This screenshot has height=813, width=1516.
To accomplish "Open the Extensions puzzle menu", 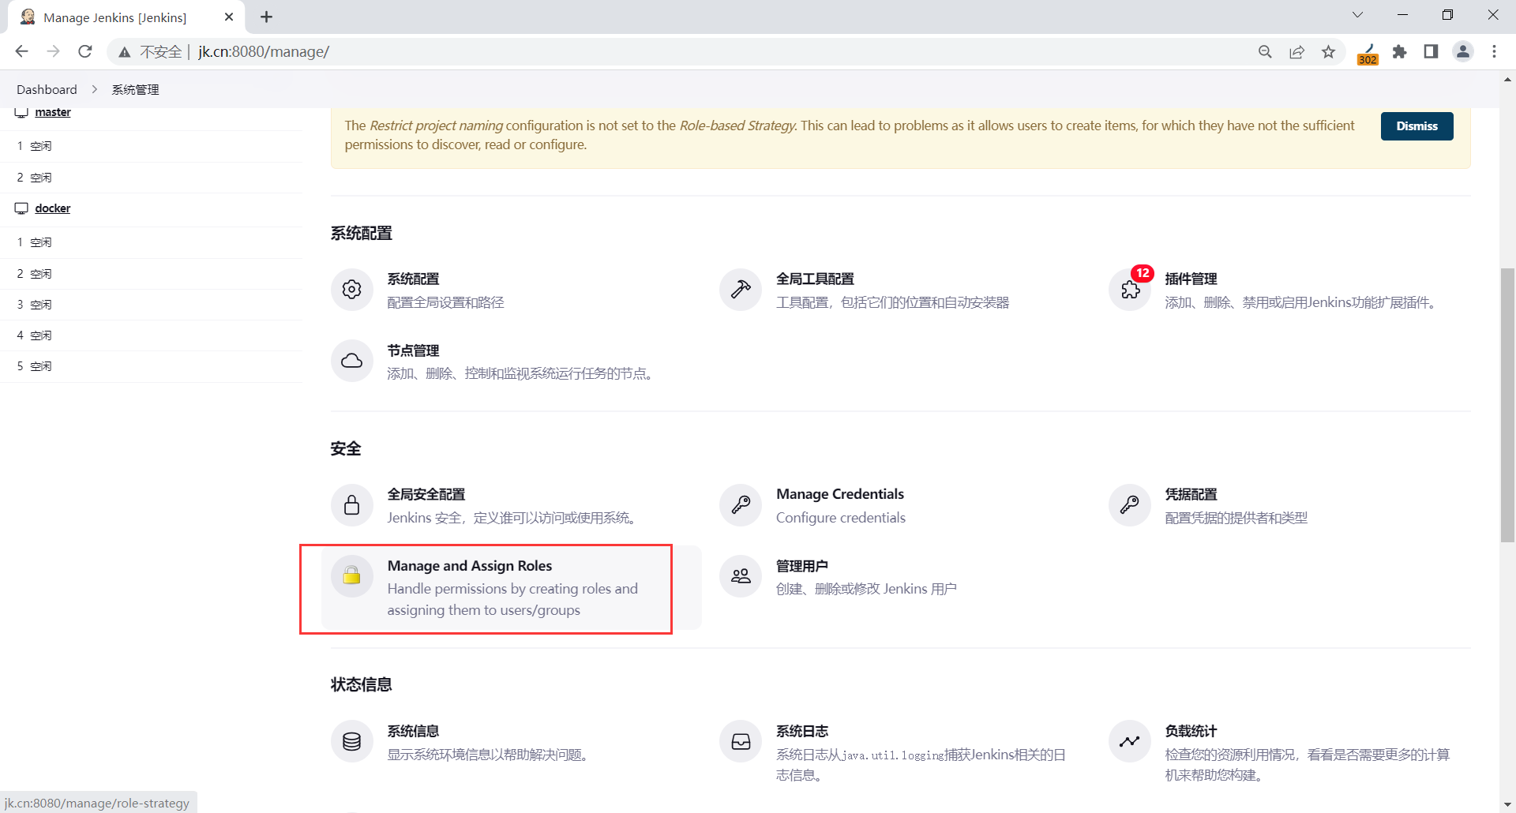I will pyautogui.click(x=1400, y=51).
